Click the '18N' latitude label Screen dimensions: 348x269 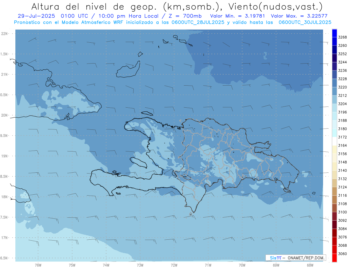[x=4, y=197]
